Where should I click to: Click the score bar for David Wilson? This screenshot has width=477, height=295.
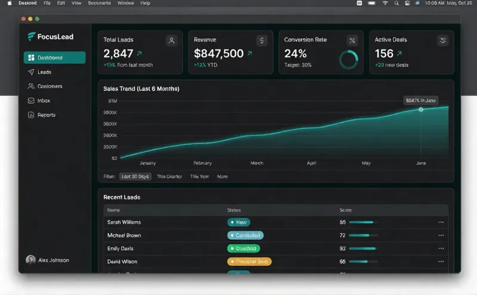364,262
